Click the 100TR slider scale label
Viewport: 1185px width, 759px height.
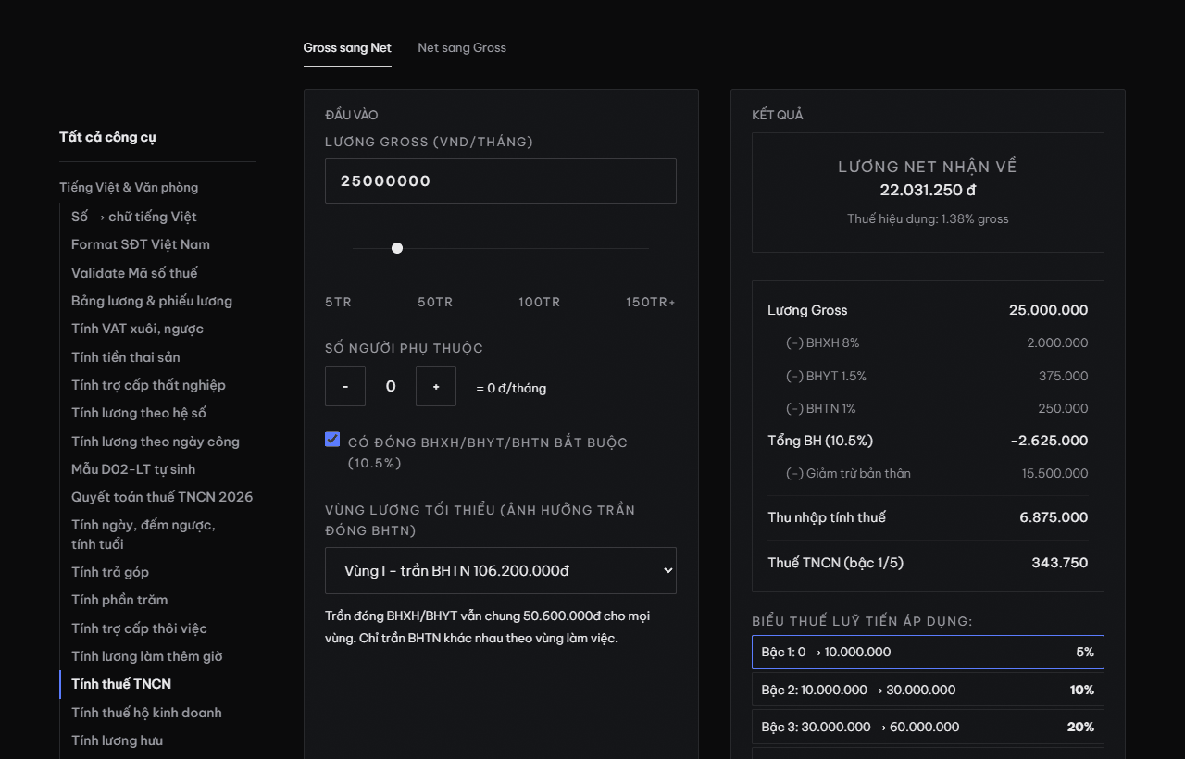point(540,303)
